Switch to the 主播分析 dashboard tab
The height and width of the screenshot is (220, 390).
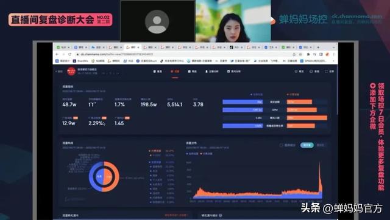pos(211,72)
